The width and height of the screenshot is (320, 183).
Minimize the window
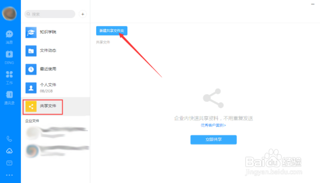[313, 4]
